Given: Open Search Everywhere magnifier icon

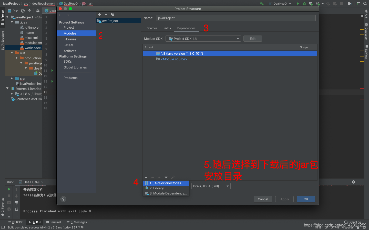Looking at the screenshot, I should (365, 4).
